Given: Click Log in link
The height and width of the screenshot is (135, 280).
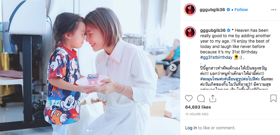Looking at the screenshot, I should pyautogui.click(x=191, y=128).
